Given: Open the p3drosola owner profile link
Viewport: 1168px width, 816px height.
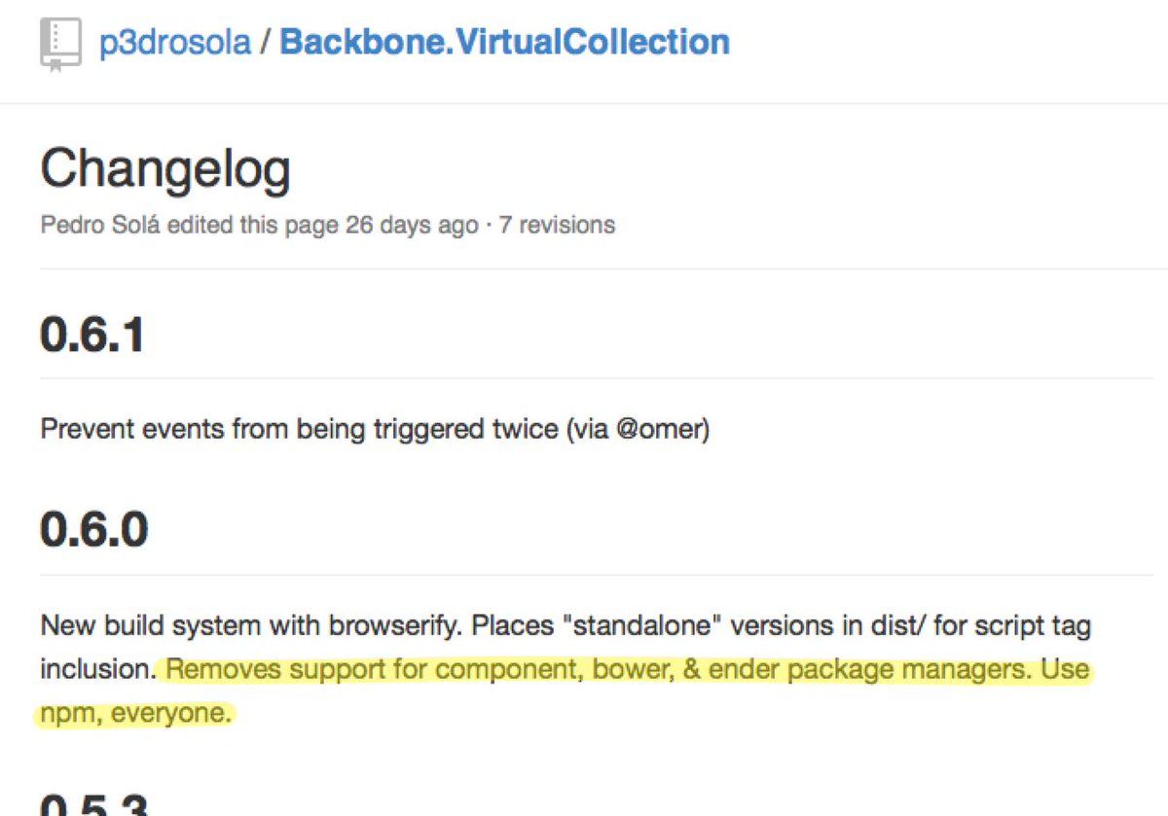Looking at the screenshot, I should (x=175, y=43).
